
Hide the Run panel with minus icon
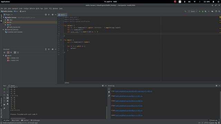click(x=106, y=86)
